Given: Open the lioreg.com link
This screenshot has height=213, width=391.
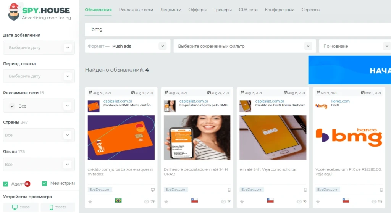Looking at the screenshot, I should (340, 101).
